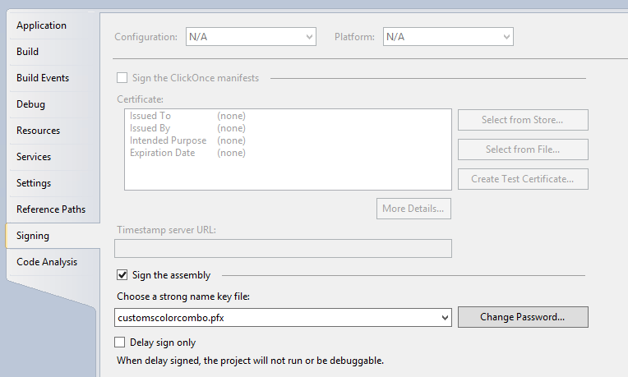This screenshot has width=628, height=377.
Task: Open the Reference Paths tab
Action: tap(53, 209)
